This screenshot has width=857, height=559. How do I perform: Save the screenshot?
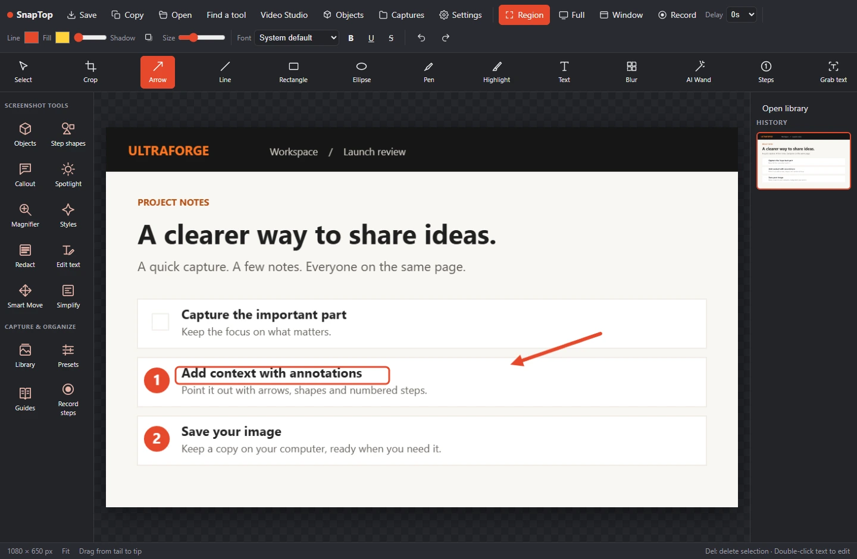(82, 15)
